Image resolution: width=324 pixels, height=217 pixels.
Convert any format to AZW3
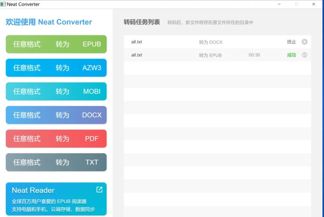pyautogui.click(x=56, y=68)
